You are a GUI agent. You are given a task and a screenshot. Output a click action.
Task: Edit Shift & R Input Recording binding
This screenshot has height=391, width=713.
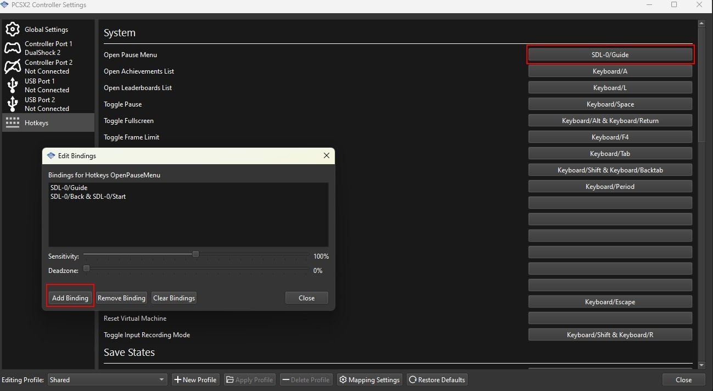click(610, 334)
